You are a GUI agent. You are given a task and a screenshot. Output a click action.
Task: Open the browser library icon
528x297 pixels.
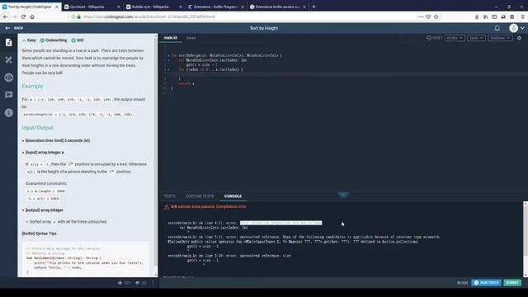tap(486, 16)
